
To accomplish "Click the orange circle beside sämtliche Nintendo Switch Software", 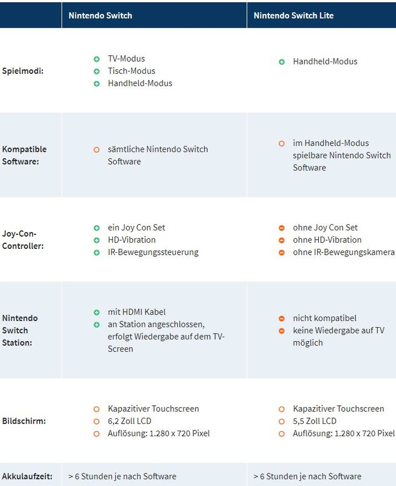I will click(x=97, y=150).
